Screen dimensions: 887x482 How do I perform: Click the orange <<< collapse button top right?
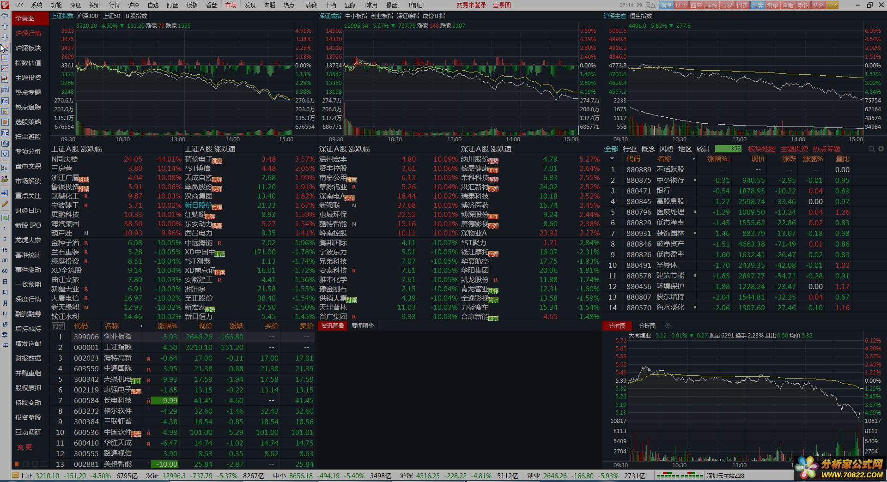coord(832,6)
